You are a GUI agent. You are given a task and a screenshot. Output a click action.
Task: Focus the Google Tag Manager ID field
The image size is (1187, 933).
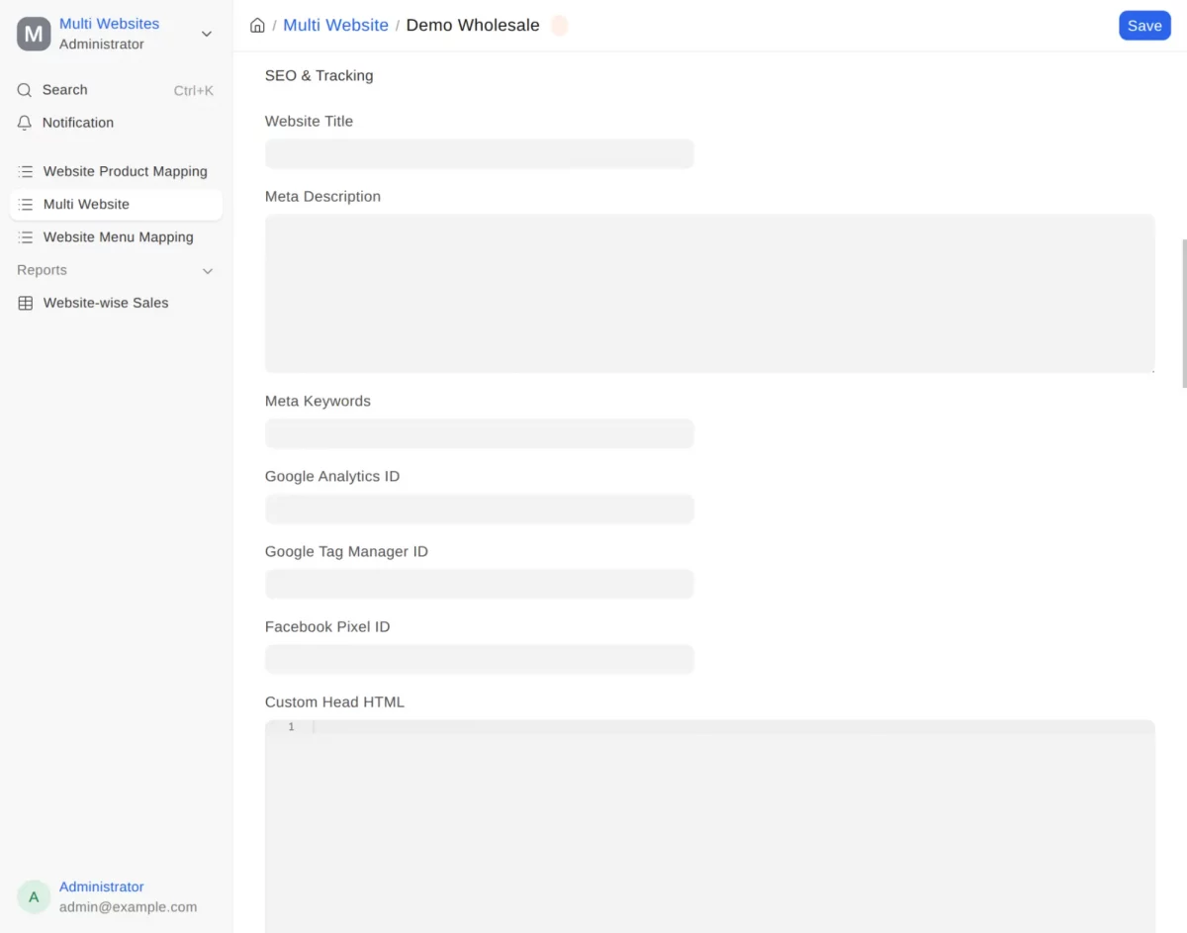tap(480, 584)
